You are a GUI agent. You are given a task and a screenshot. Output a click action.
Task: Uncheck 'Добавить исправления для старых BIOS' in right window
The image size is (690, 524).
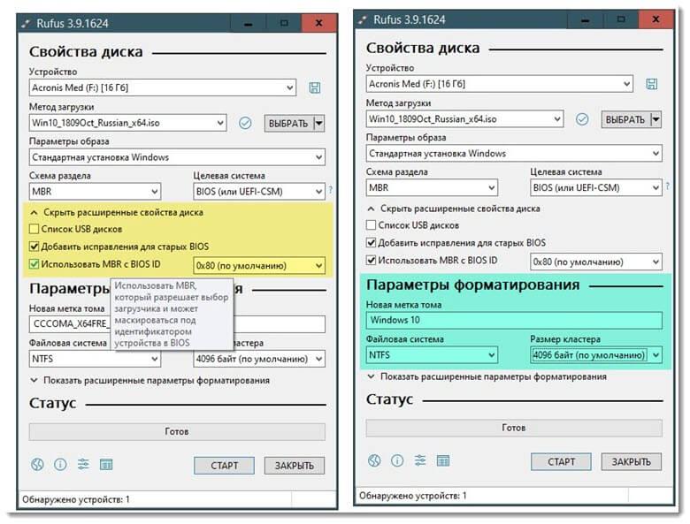[371, 243]
